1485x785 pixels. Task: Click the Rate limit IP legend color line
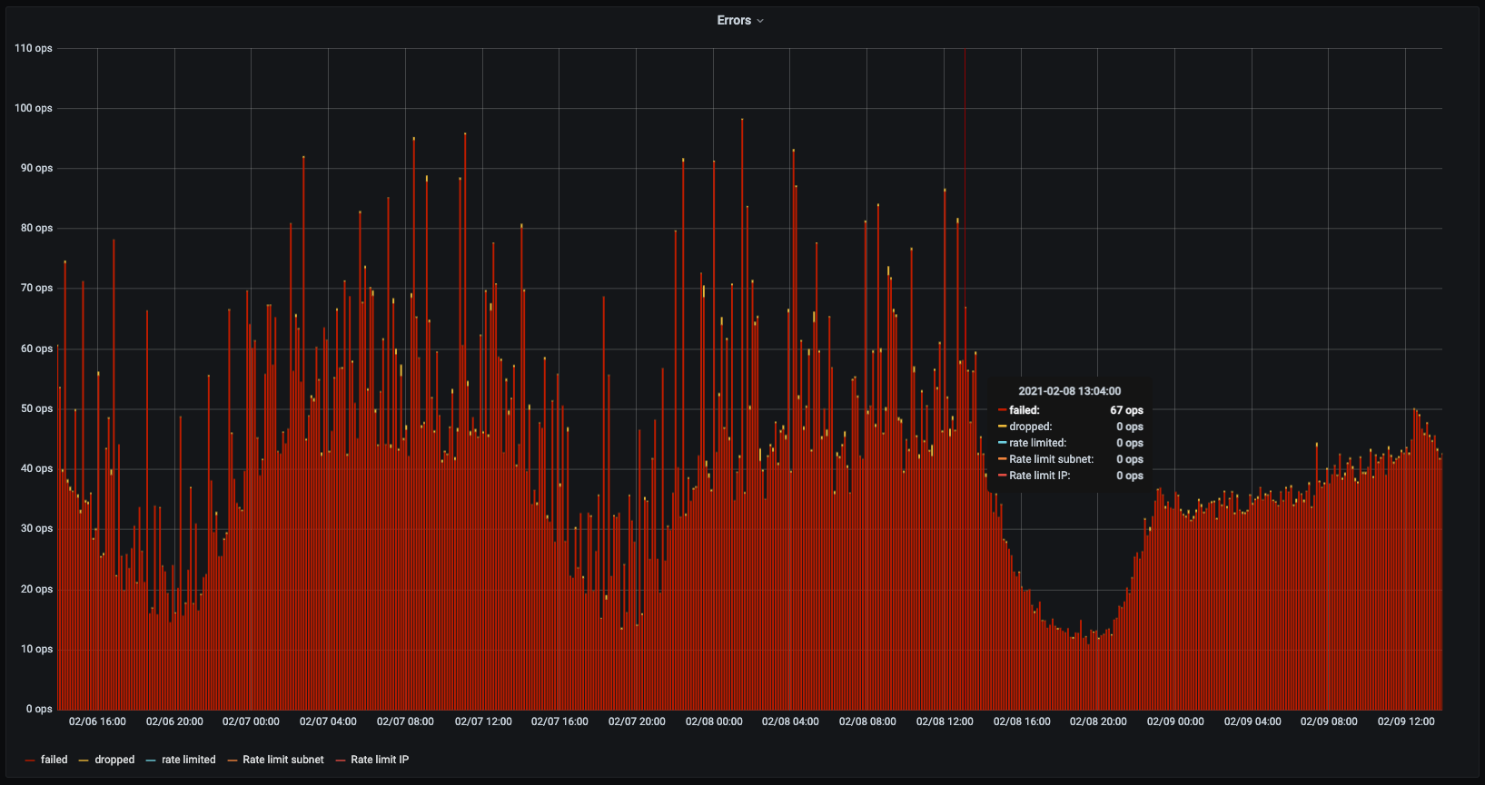click(x=341, y=760)
